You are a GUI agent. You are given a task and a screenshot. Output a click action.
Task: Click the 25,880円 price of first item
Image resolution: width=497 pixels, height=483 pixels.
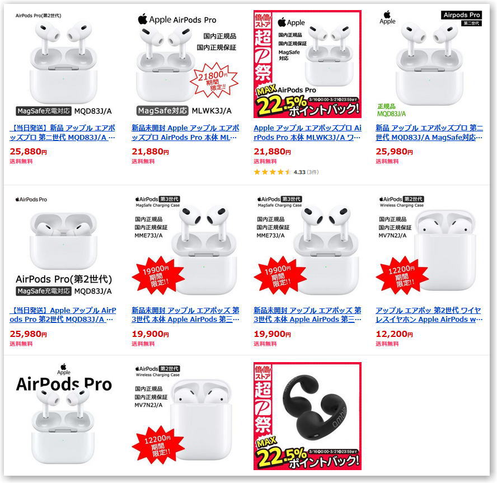click(28, 152)
